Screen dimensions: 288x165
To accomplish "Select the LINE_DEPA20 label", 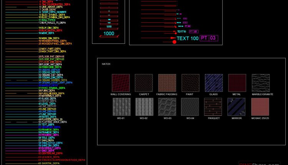I will tap(49, 109).
